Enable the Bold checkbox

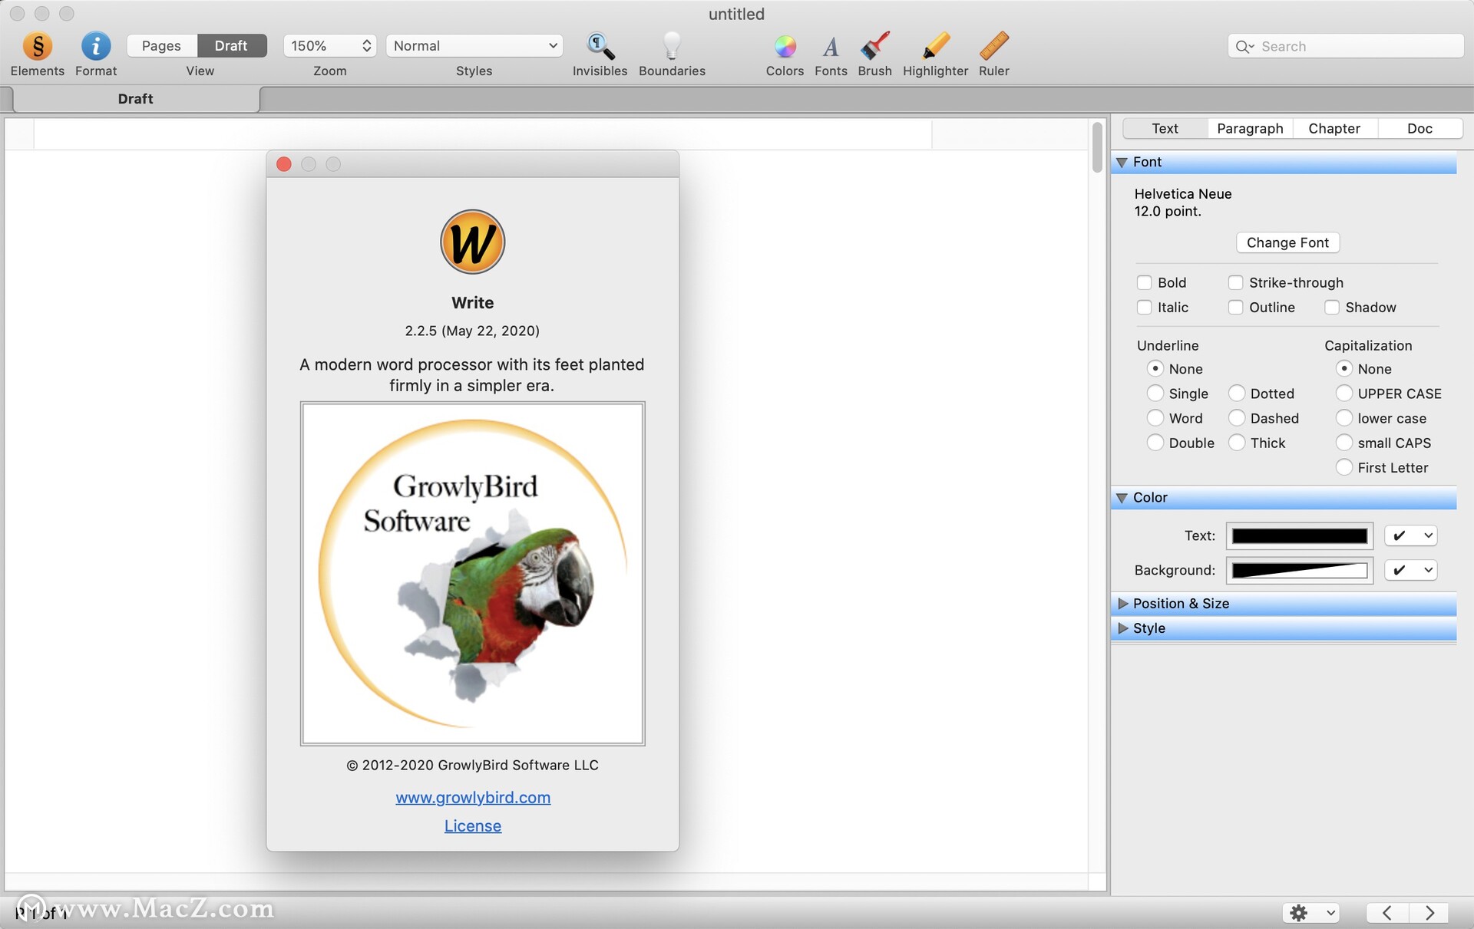click(1144, 282)
